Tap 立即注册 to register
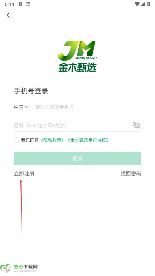The width and height of the screenshot is (155, 276). pyautogui.click(x=24, y=174)
